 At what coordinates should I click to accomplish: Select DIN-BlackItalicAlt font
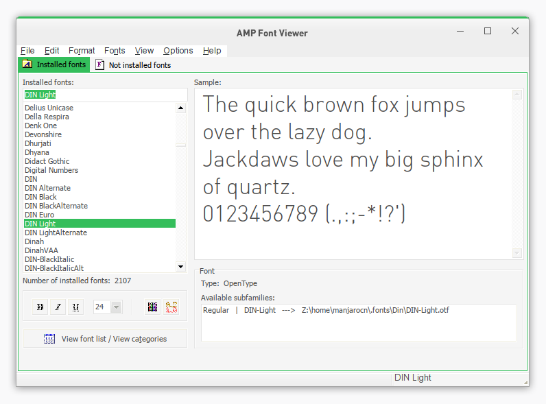pos(99,268)
